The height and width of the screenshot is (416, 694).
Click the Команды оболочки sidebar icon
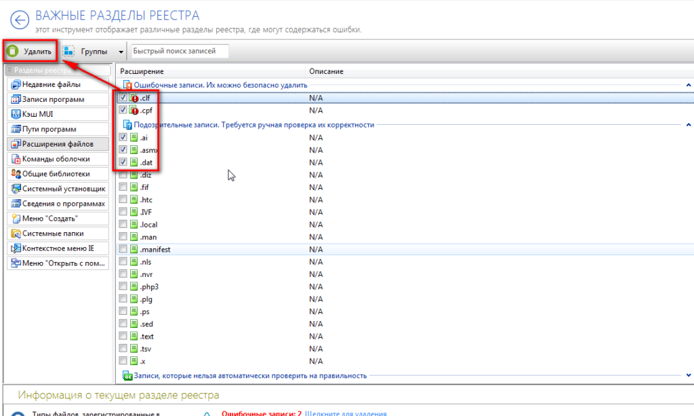click(x=16, y=159)
